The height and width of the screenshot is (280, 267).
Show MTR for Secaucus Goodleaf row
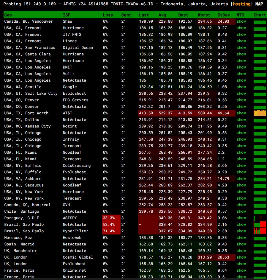pos(241,185)
